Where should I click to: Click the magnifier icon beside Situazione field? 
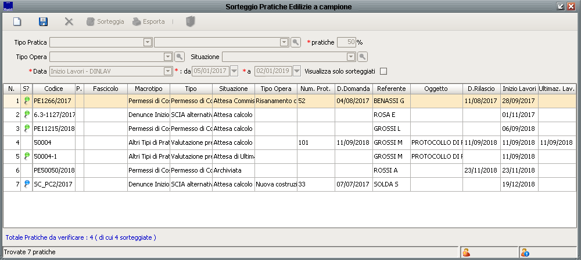click(x=362, y=57)
